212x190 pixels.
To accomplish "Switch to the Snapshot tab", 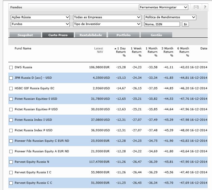I will [x=25, y=35].
